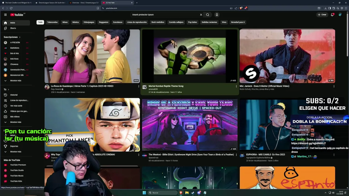Open YouTube Music in the sidebar
Image resolution: width=349 pixels, height=196 pixels.
[x=16, y=176]
